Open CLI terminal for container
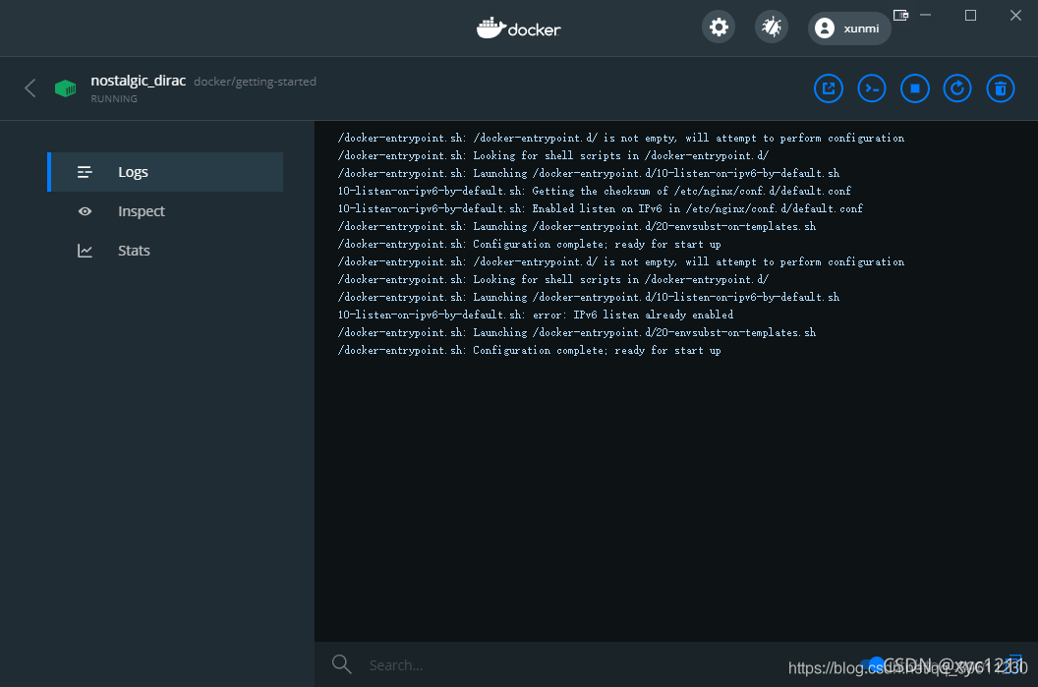The height and width of the screenshot is (687, 1038). pyautogui.click(x=872, y=88)
